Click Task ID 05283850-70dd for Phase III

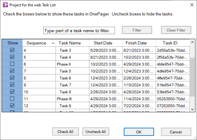tap(173, 99)
